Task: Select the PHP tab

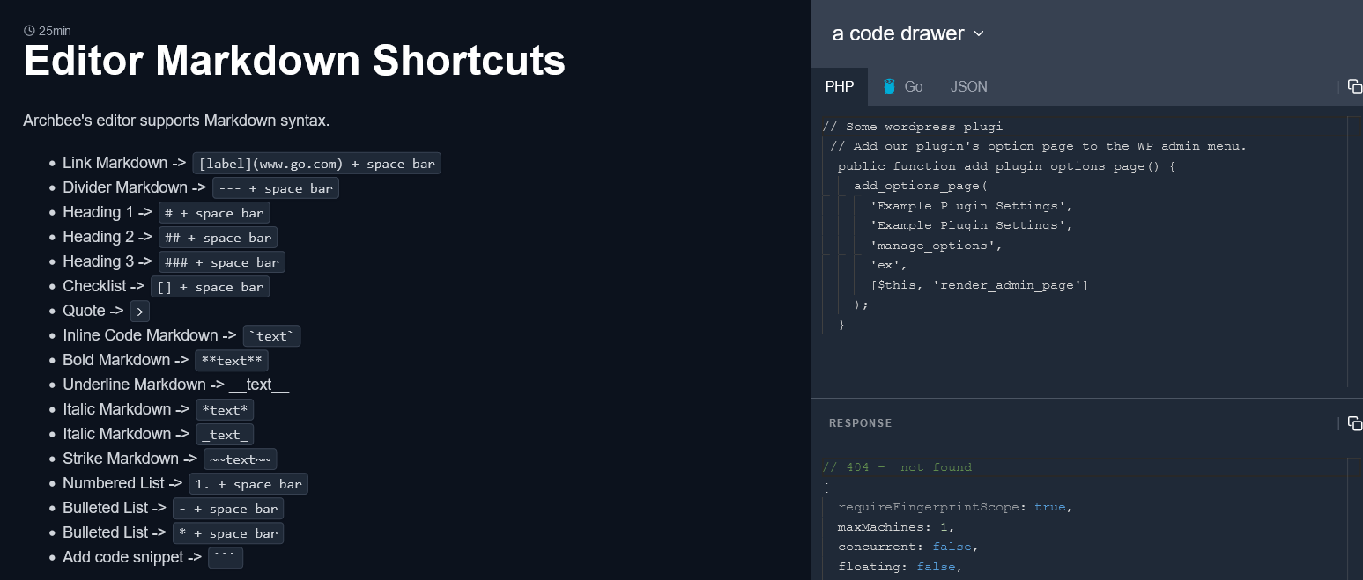Action: point(840,86)
